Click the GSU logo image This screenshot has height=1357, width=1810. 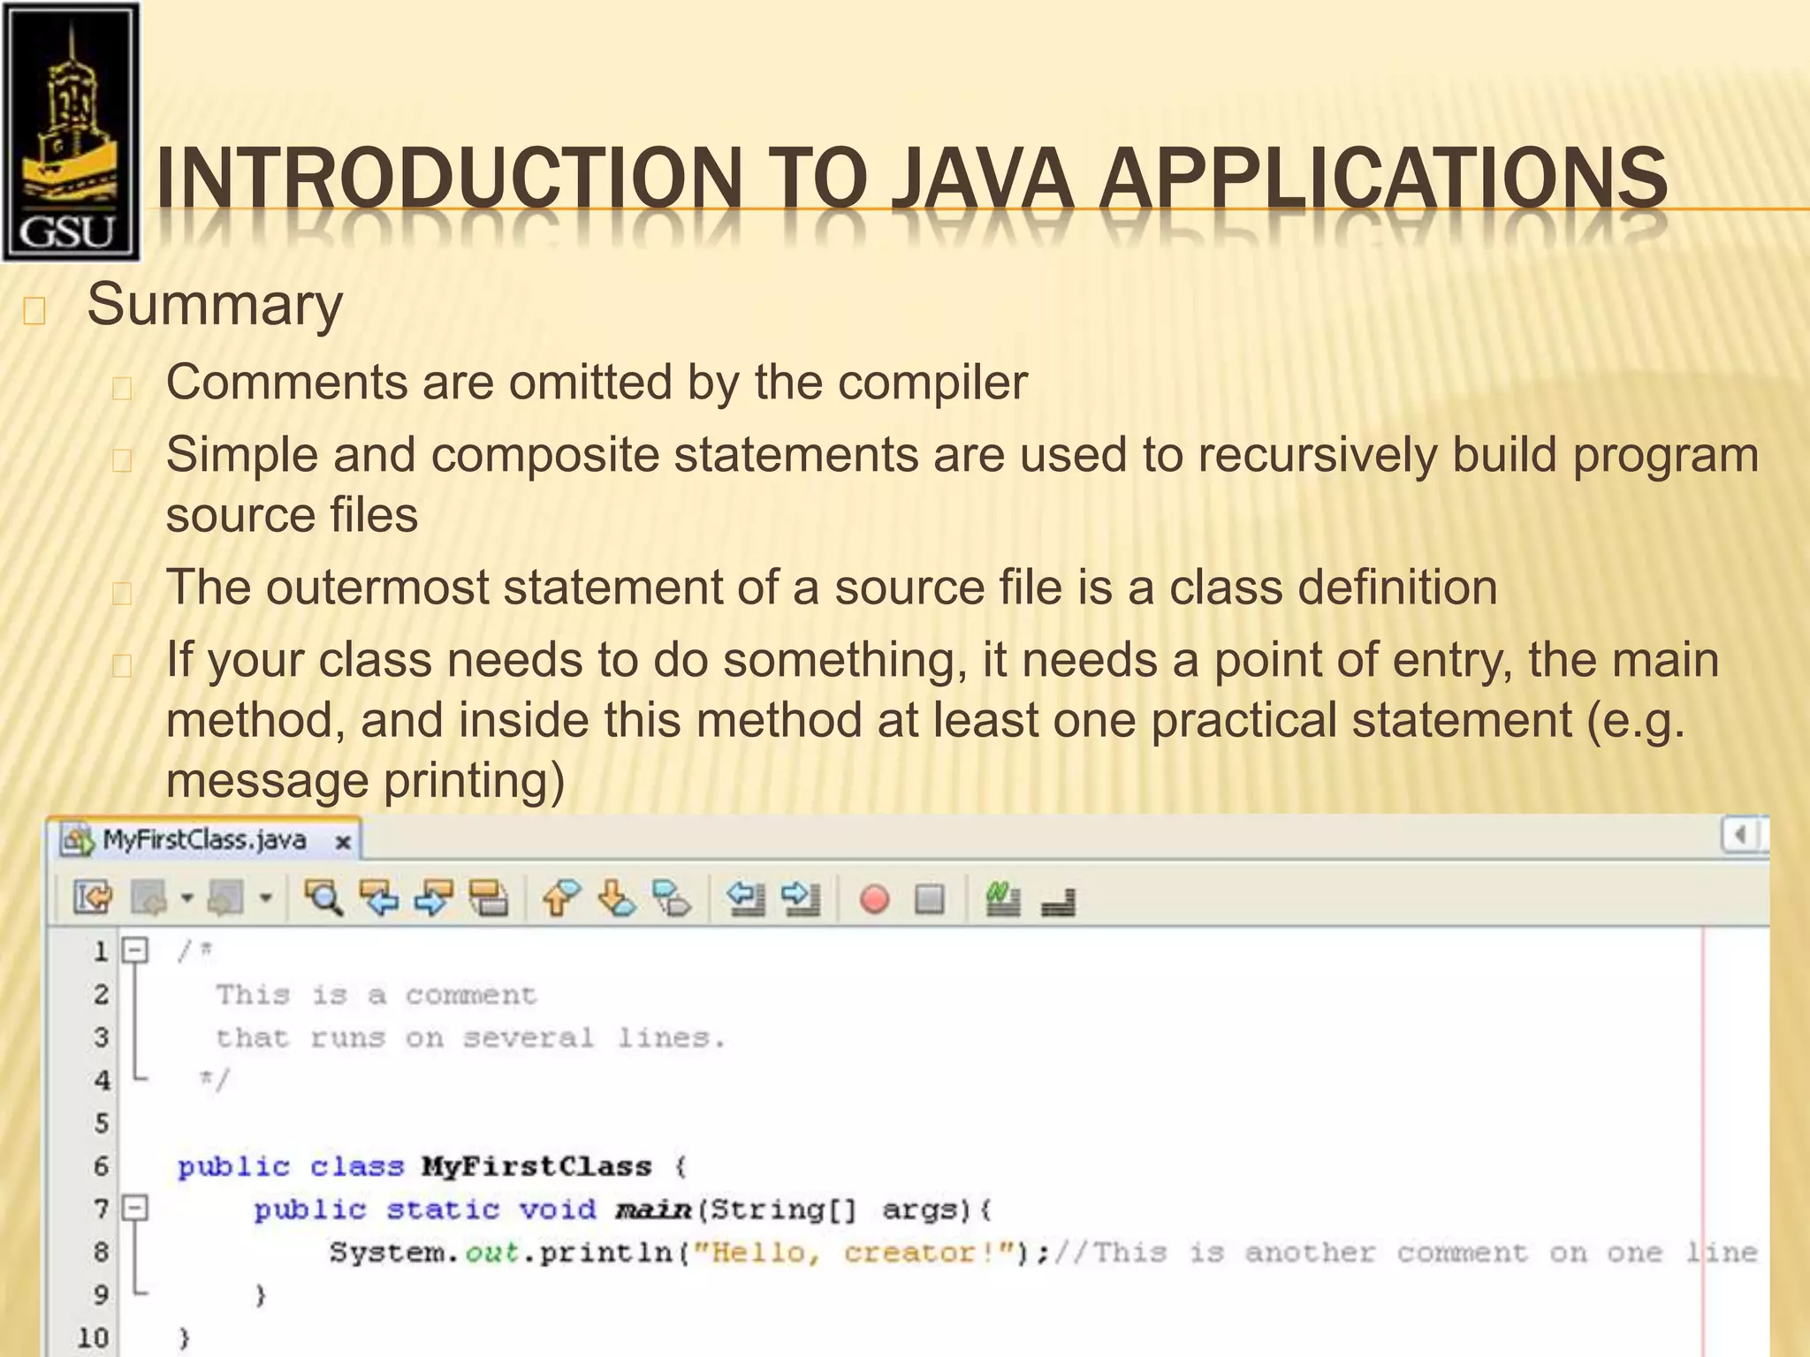[71, 132]
